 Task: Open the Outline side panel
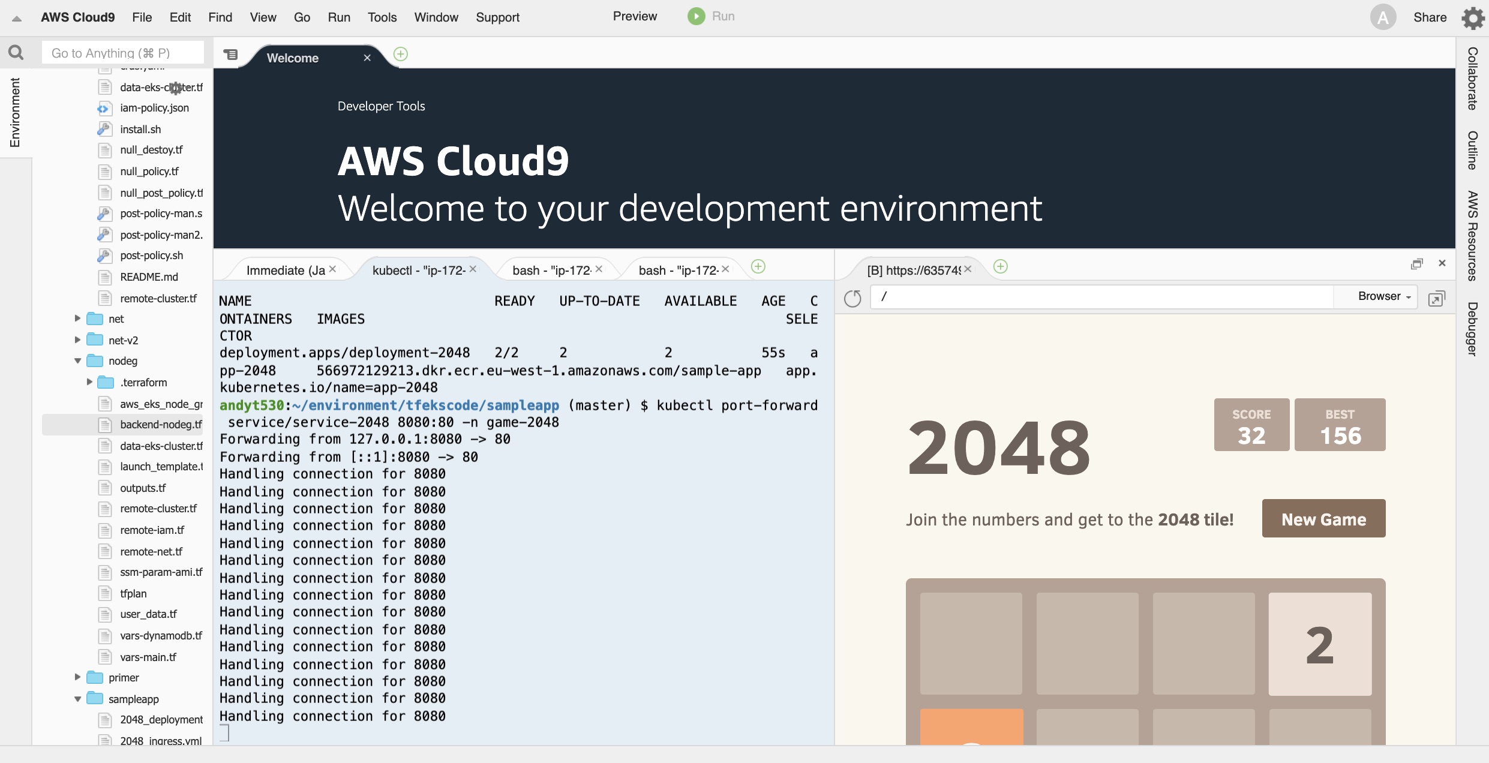click(1472, 151)
